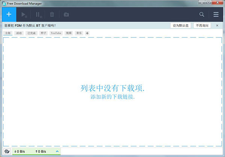Select the 活动 filter tab

pyautogui.click(x=19, y=33)
